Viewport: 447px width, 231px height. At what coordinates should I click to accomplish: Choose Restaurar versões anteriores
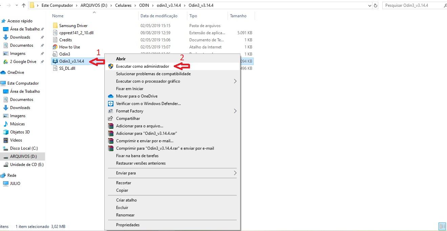[172, 163]
